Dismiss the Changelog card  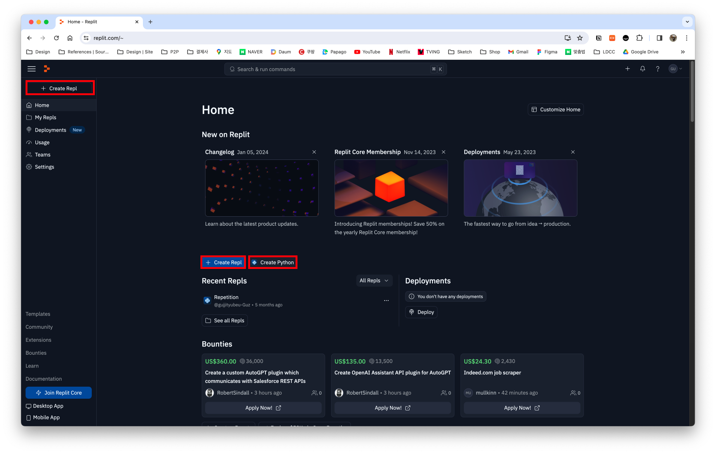(314, 152)
